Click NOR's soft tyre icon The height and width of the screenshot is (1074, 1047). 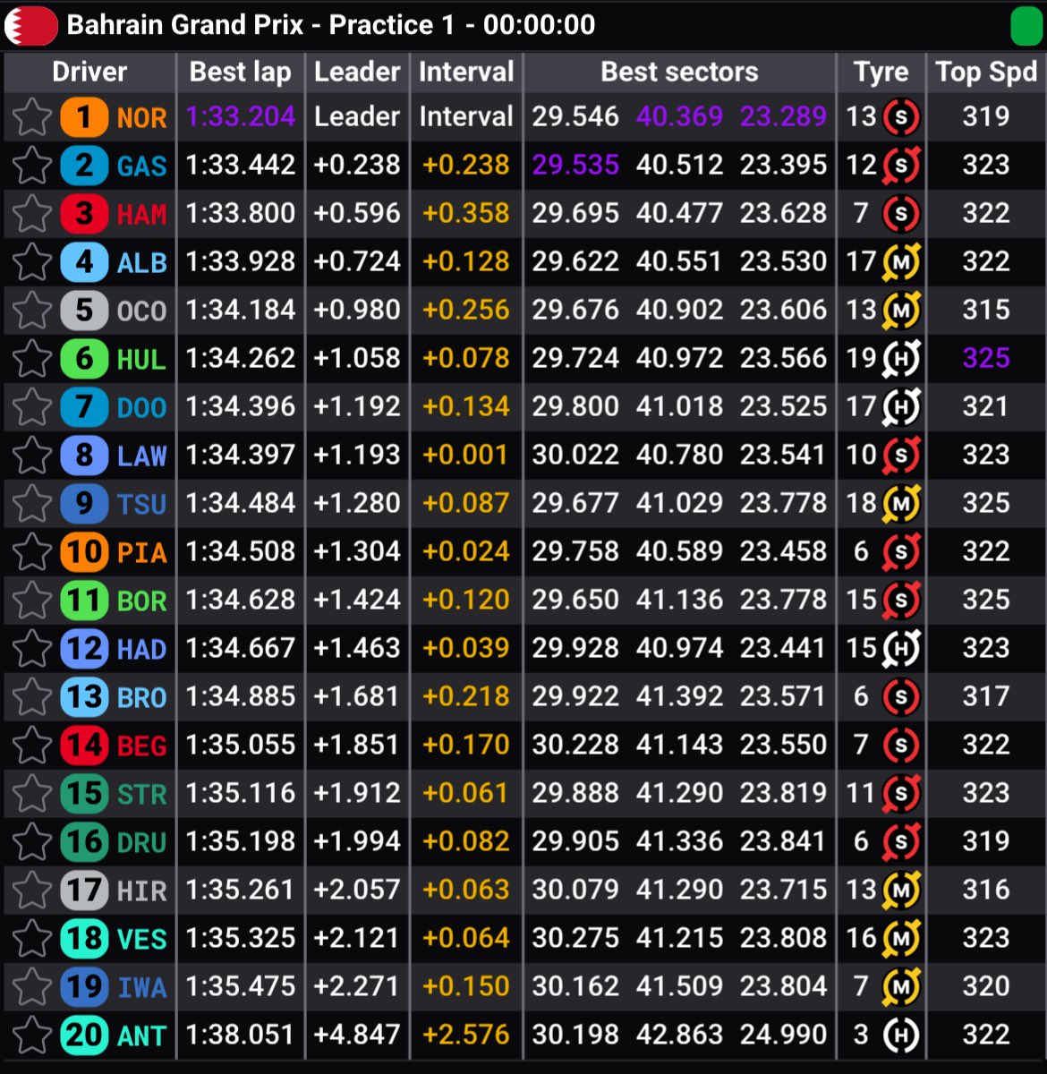[901, 116]
